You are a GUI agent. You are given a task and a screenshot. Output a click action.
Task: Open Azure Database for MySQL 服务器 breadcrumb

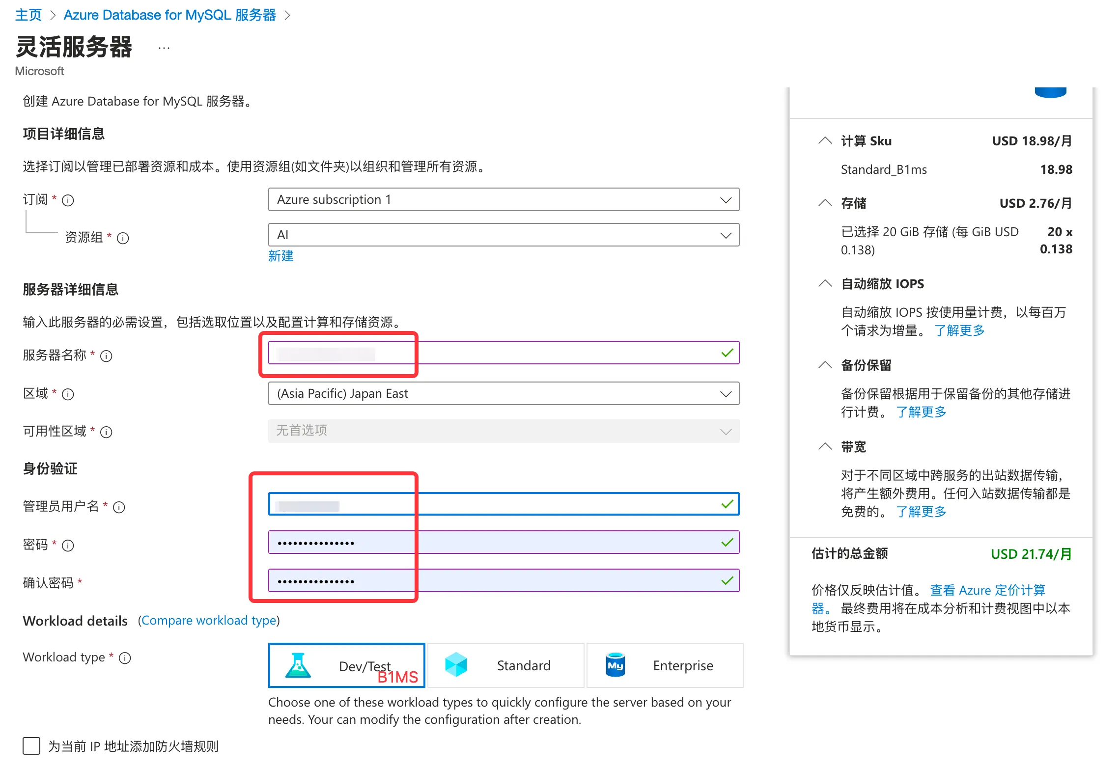tap(169, 15)
